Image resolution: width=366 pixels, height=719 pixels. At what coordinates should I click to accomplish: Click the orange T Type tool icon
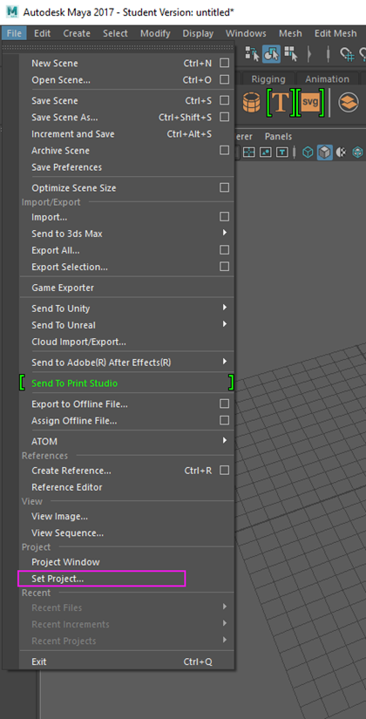point(281,102)
